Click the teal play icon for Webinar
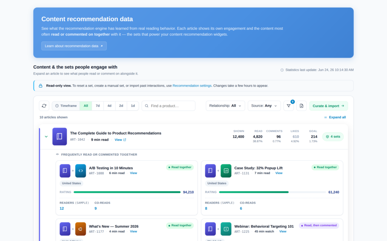This screenshot has height=241, width=387. click(226, 229)
